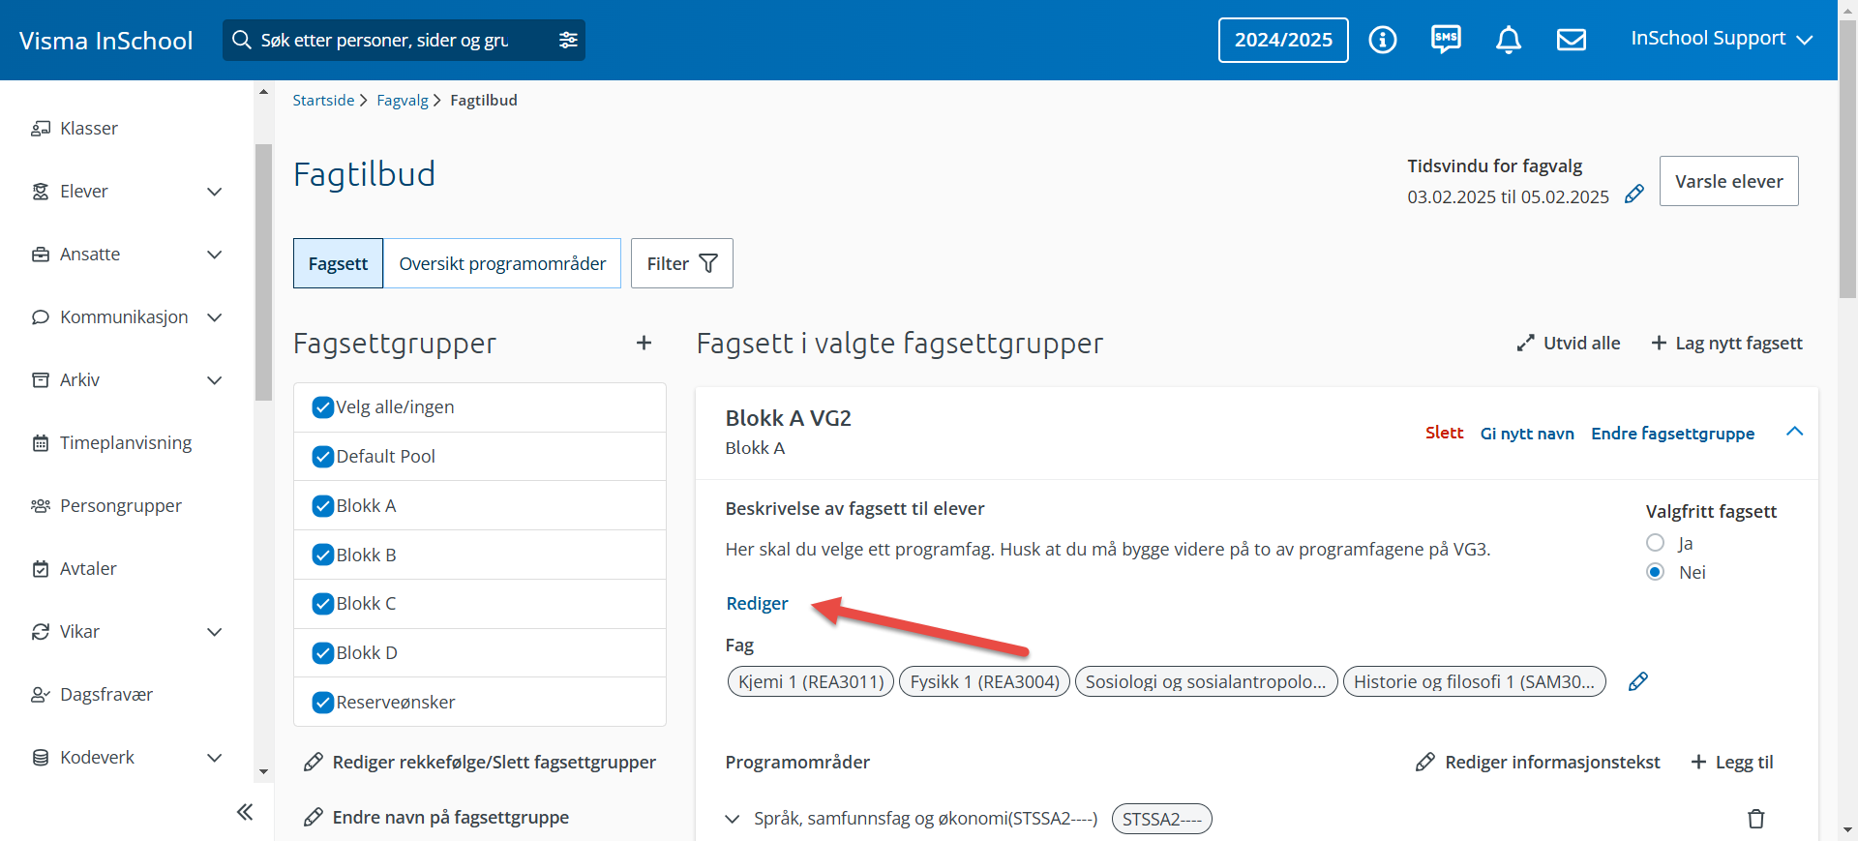Open Filter button

point(682,263)
